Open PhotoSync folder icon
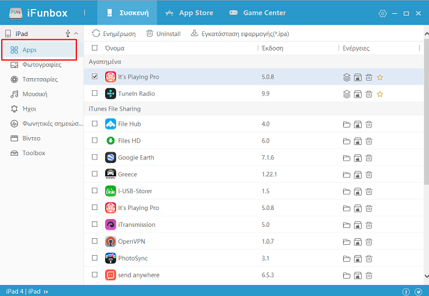 click(x=347, y=259)
